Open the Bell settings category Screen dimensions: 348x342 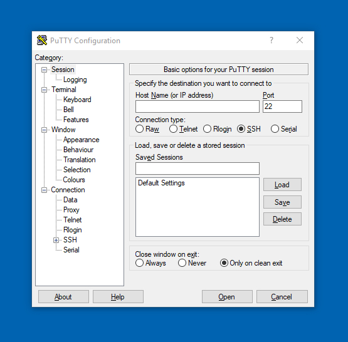pyautogui.click(x=68, y=110)
